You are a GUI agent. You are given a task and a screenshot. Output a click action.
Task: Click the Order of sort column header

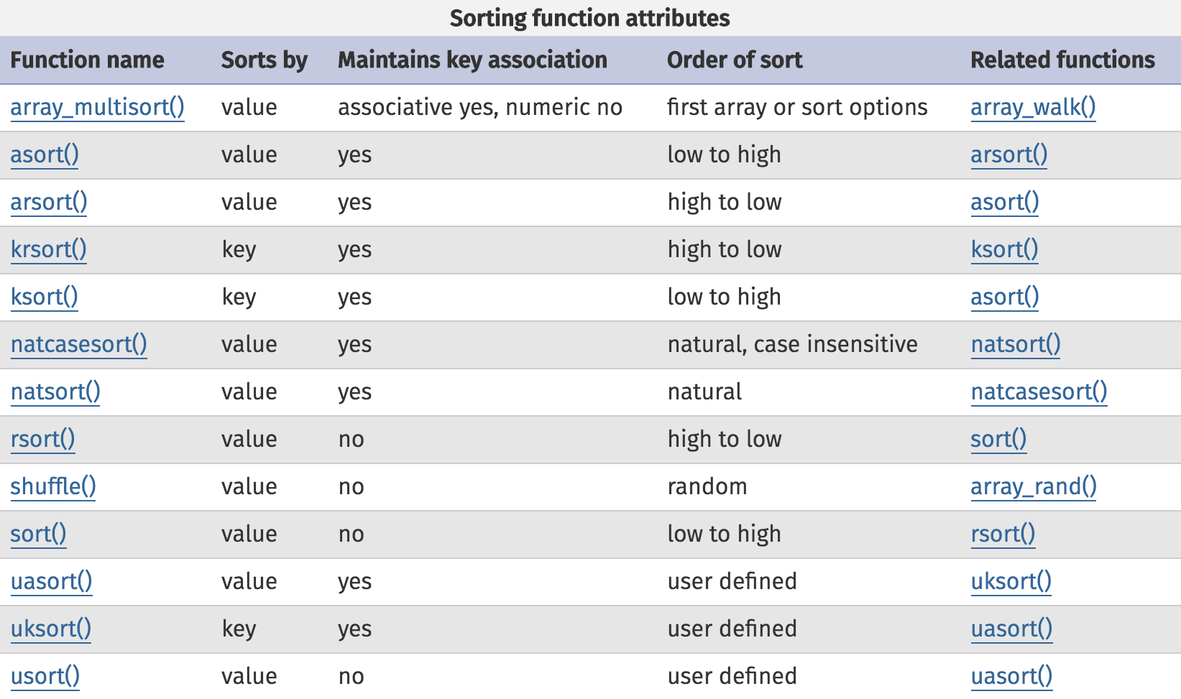tap(734, 60)
